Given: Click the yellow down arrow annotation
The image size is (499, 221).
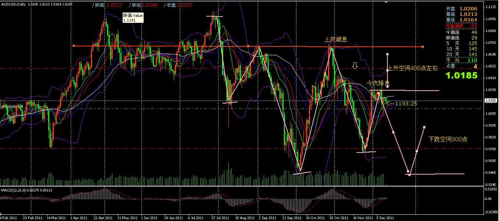Looking at the screenshot, I should [x=355, y=66].
